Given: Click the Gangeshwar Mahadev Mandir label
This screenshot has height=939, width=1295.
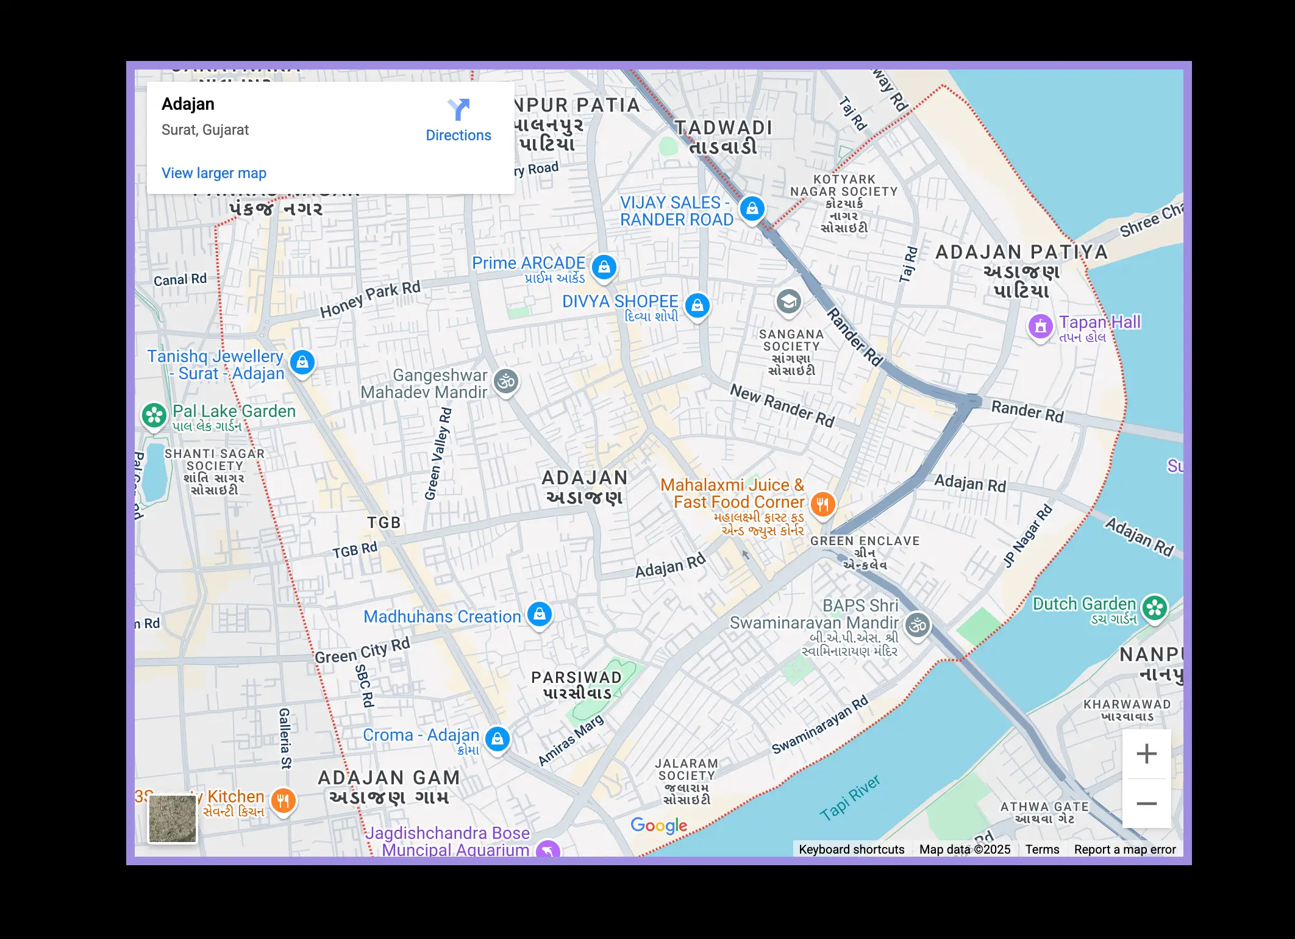Looking at the screenshot, I should [424, 384].
